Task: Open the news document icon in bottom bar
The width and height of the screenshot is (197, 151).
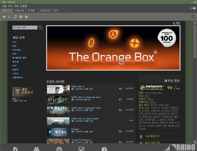Action: 15,149
